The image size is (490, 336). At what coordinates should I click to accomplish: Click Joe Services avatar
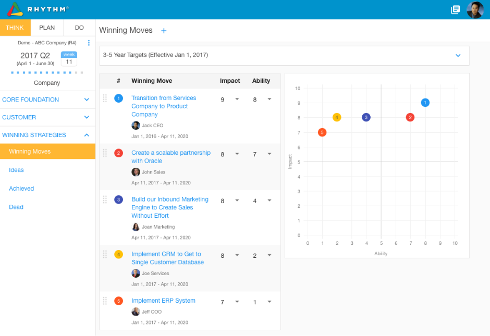136,273
